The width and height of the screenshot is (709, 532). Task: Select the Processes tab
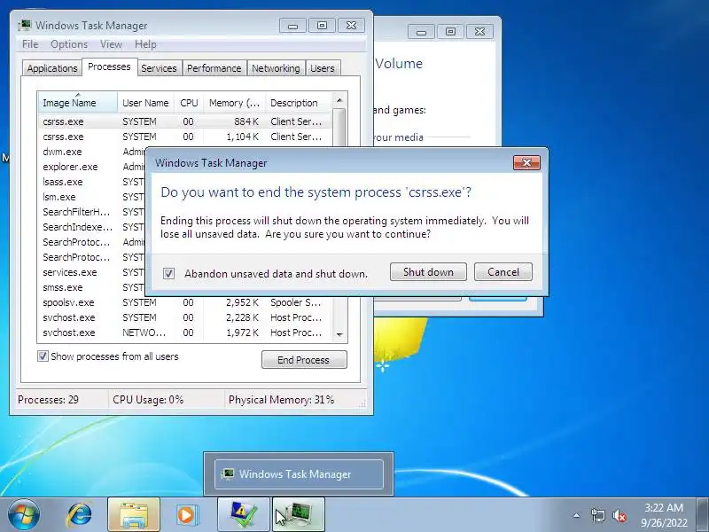(x=109, y=67)
